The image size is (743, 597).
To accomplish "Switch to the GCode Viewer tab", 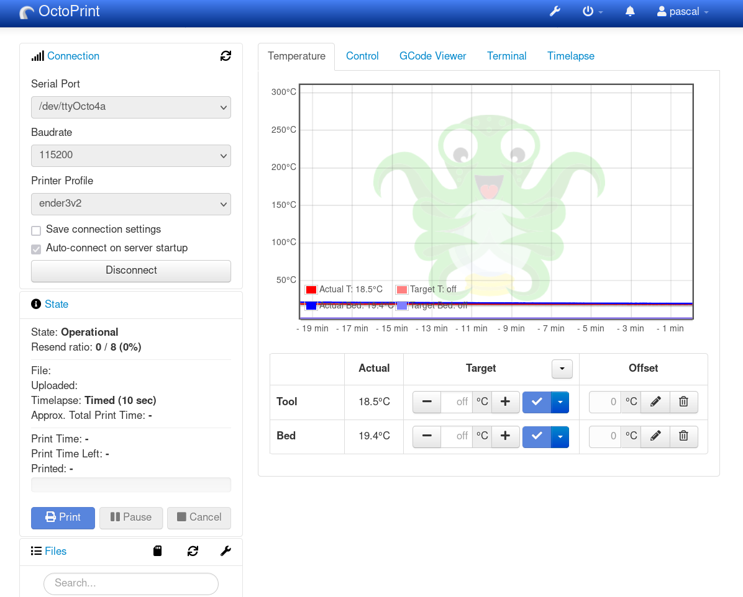I will pyautogui.click(x=432, y=56).
